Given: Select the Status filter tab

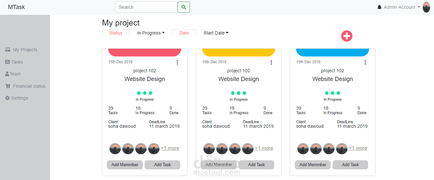Looking at the screenshot, I should [116, 33].
